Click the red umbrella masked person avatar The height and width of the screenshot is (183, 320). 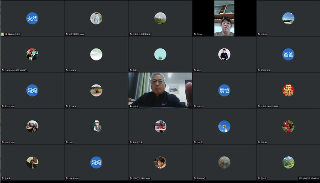click(32, 54)
